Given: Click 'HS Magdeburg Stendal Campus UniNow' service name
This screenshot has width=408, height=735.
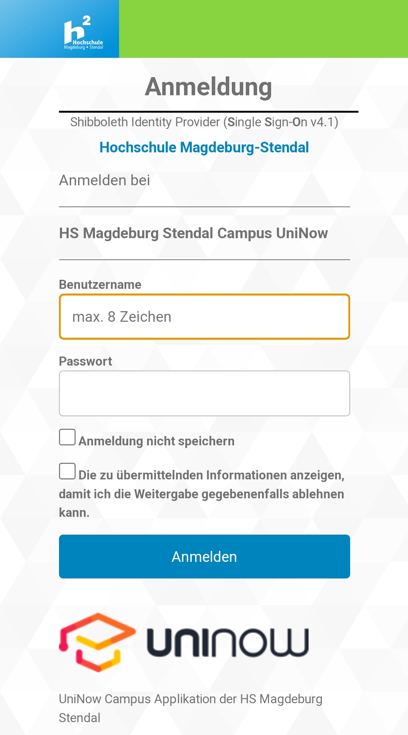Looking at the screenshot, I should (x=193, y=233).
